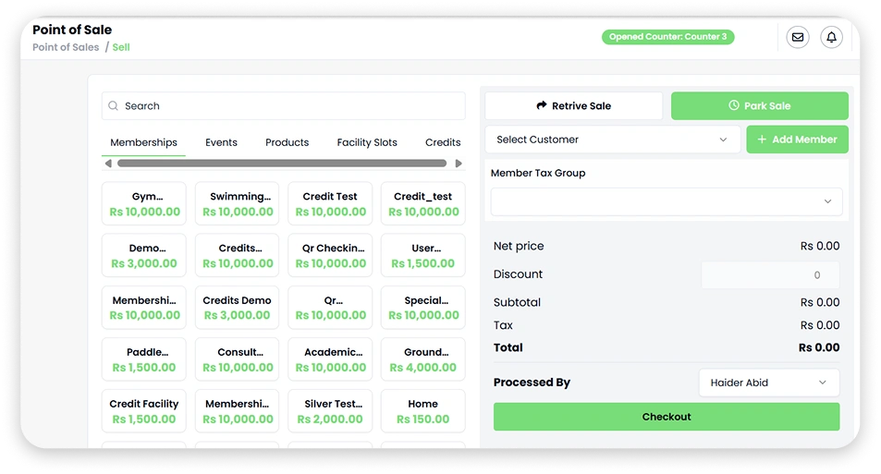881x474 pixels.
Task: Pick the Academic... card
Action: pos(330,359)
